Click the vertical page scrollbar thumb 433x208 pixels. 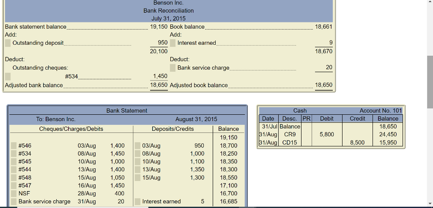(x=430, y=82)
